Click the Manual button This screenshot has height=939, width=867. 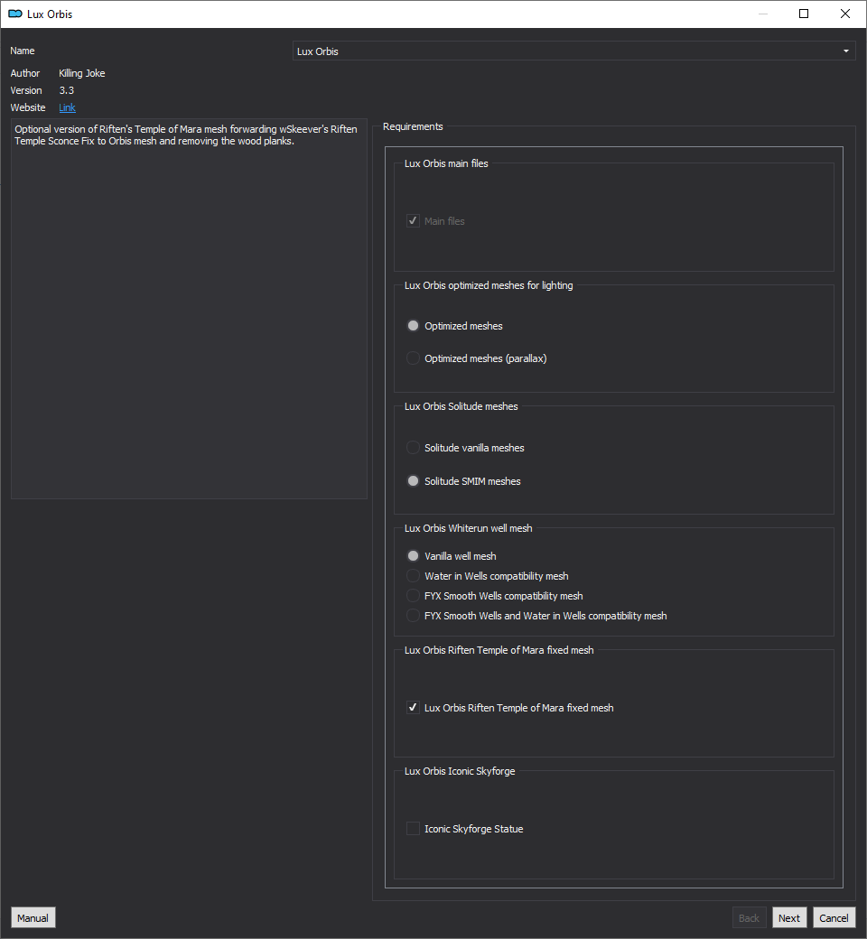[x=33, y=917]
